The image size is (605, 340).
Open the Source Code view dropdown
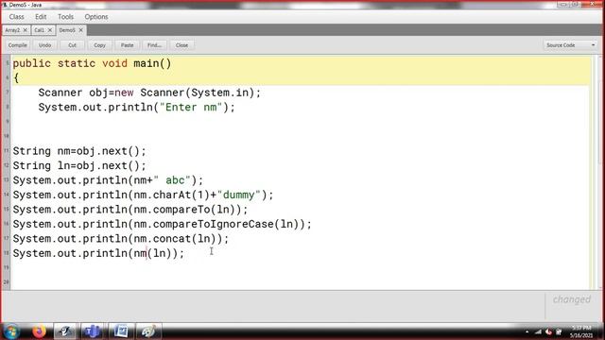570,45
